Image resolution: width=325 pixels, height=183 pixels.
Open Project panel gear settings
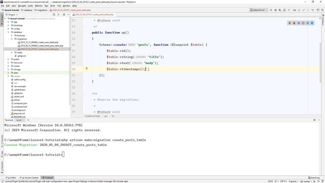[64, 15]
